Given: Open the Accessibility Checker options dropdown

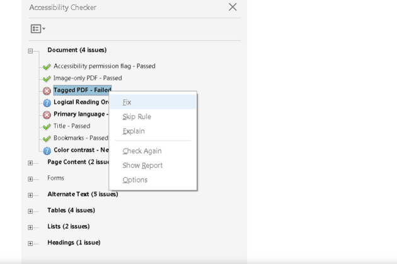Looking at the screenshot, I should (38, 29).
